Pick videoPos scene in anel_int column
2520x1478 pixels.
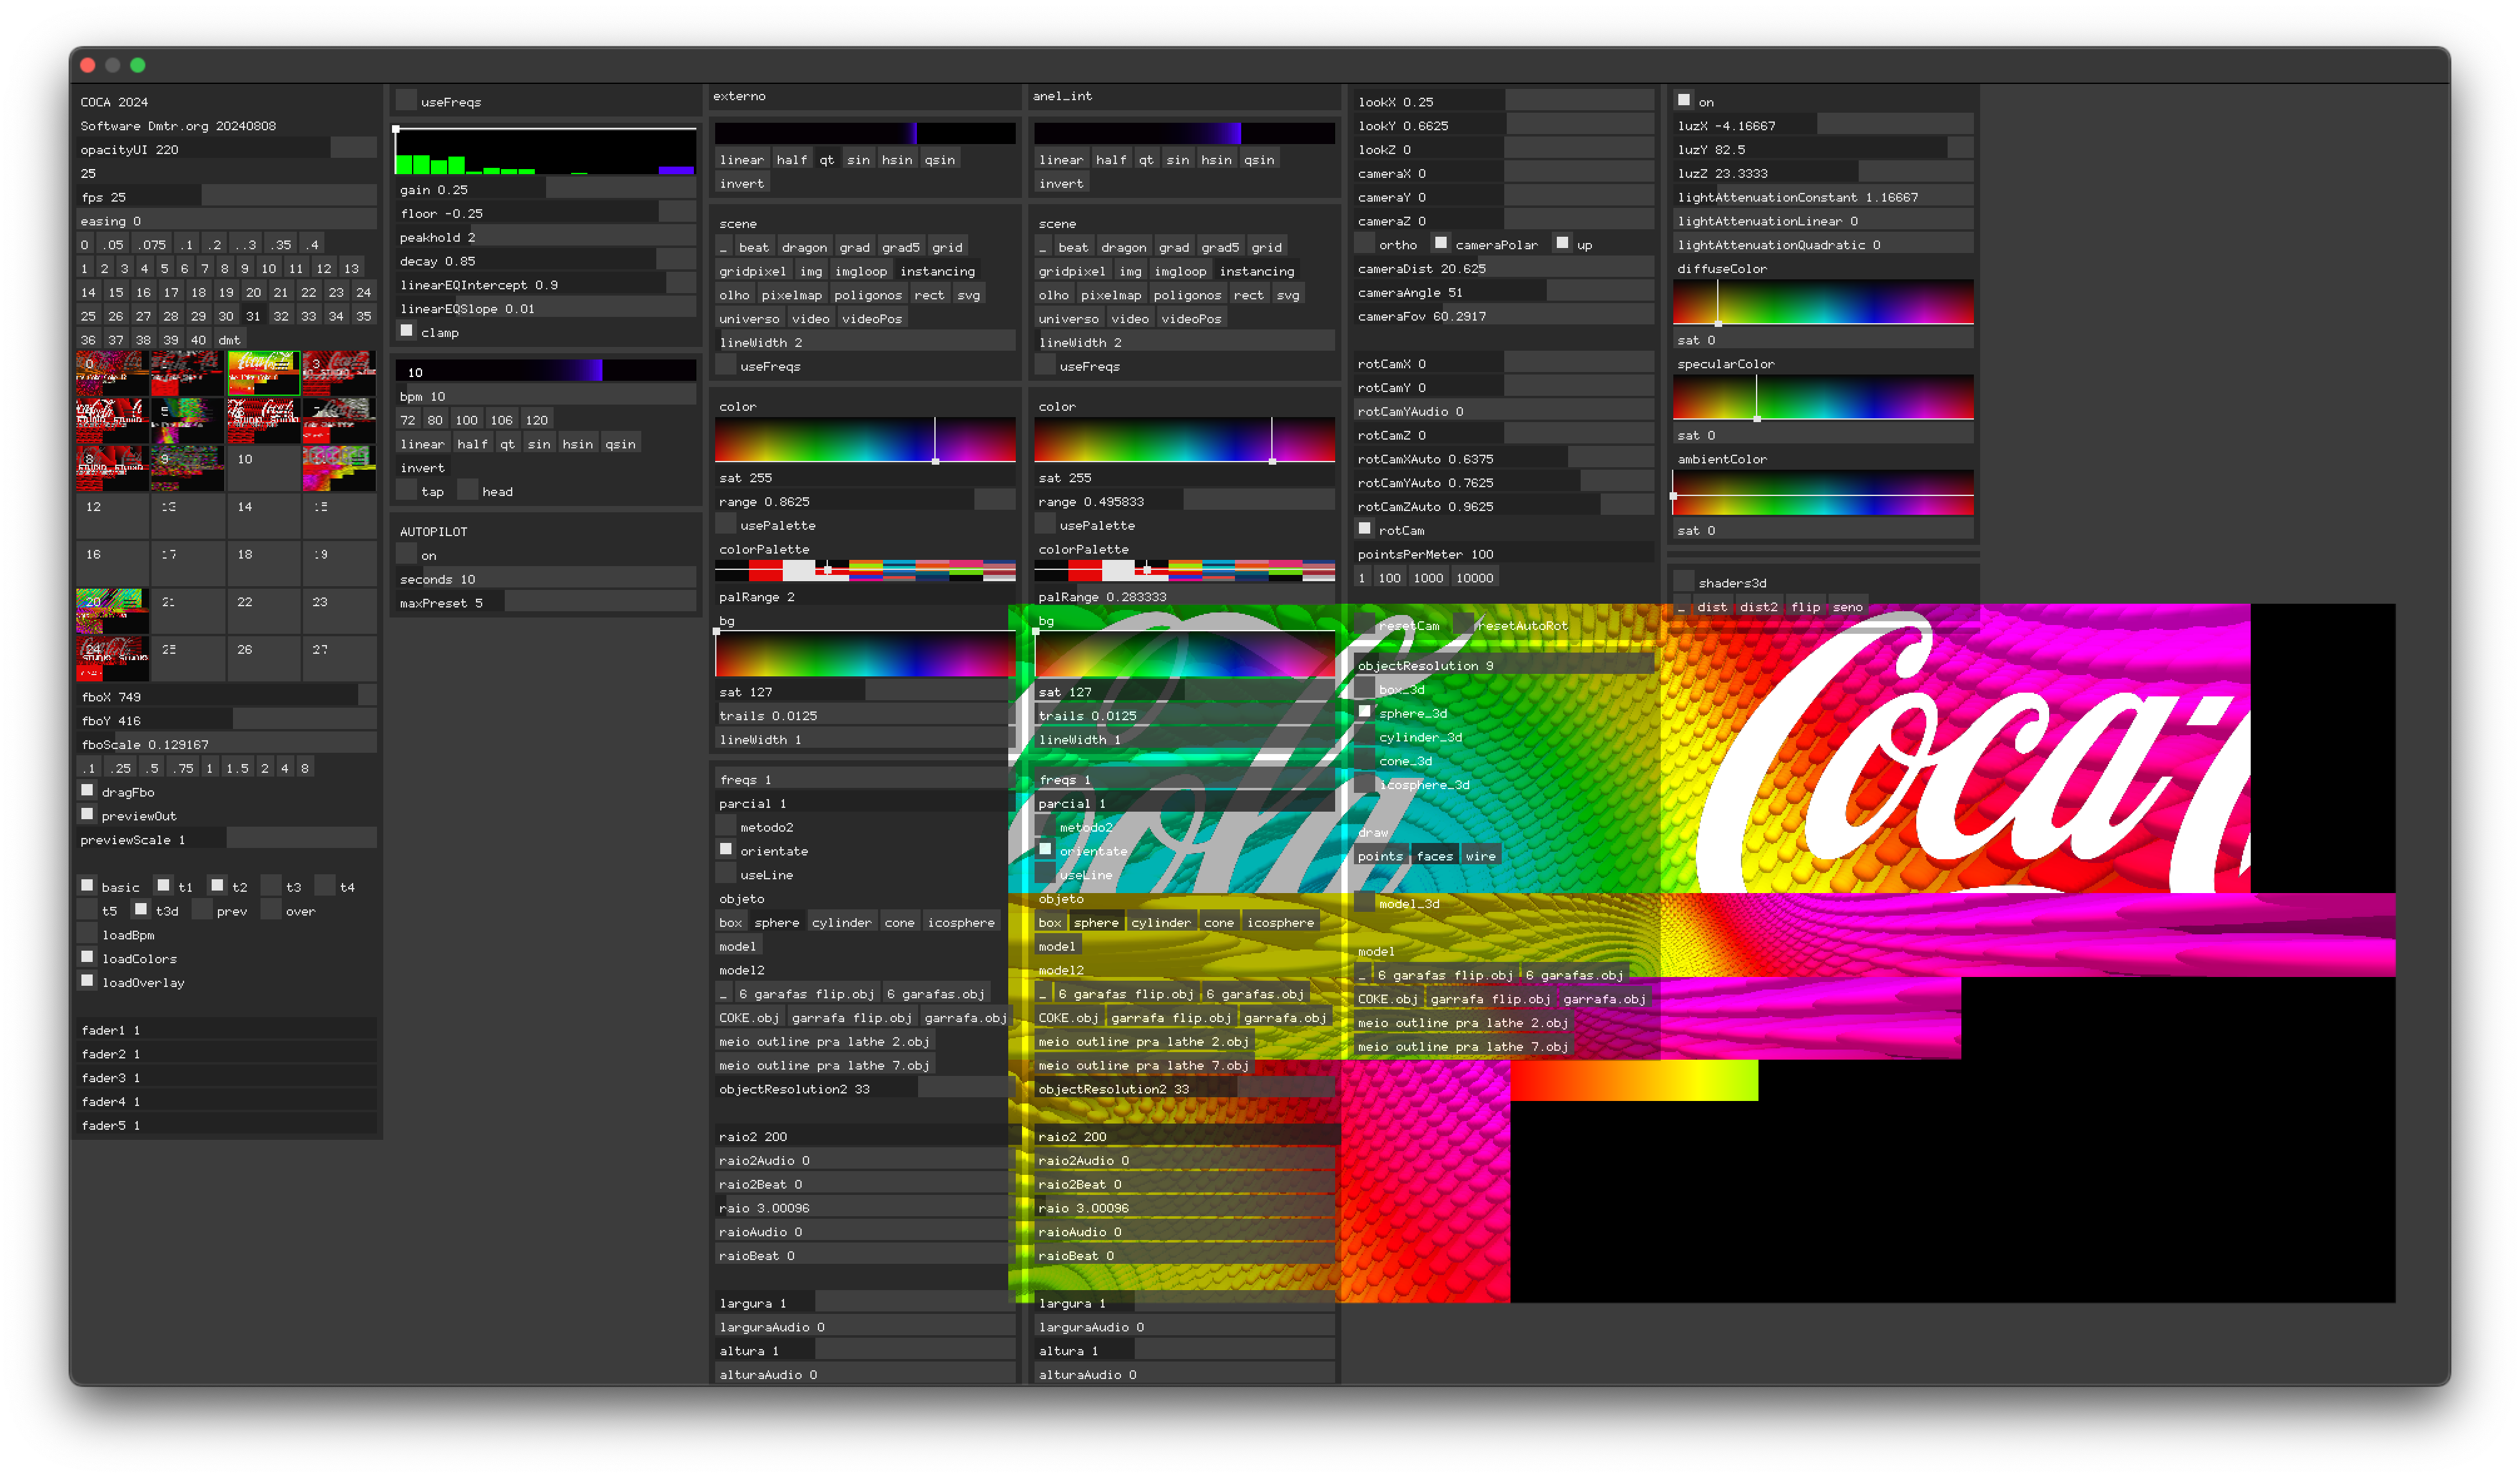tap(1191, 319)
